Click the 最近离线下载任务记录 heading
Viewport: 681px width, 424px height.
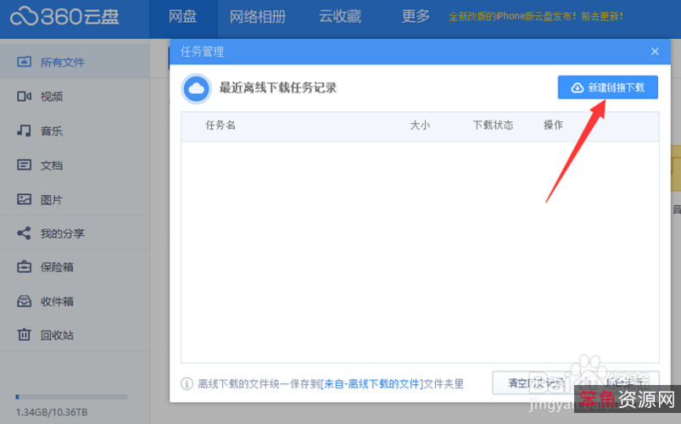[x=278, y=87]
